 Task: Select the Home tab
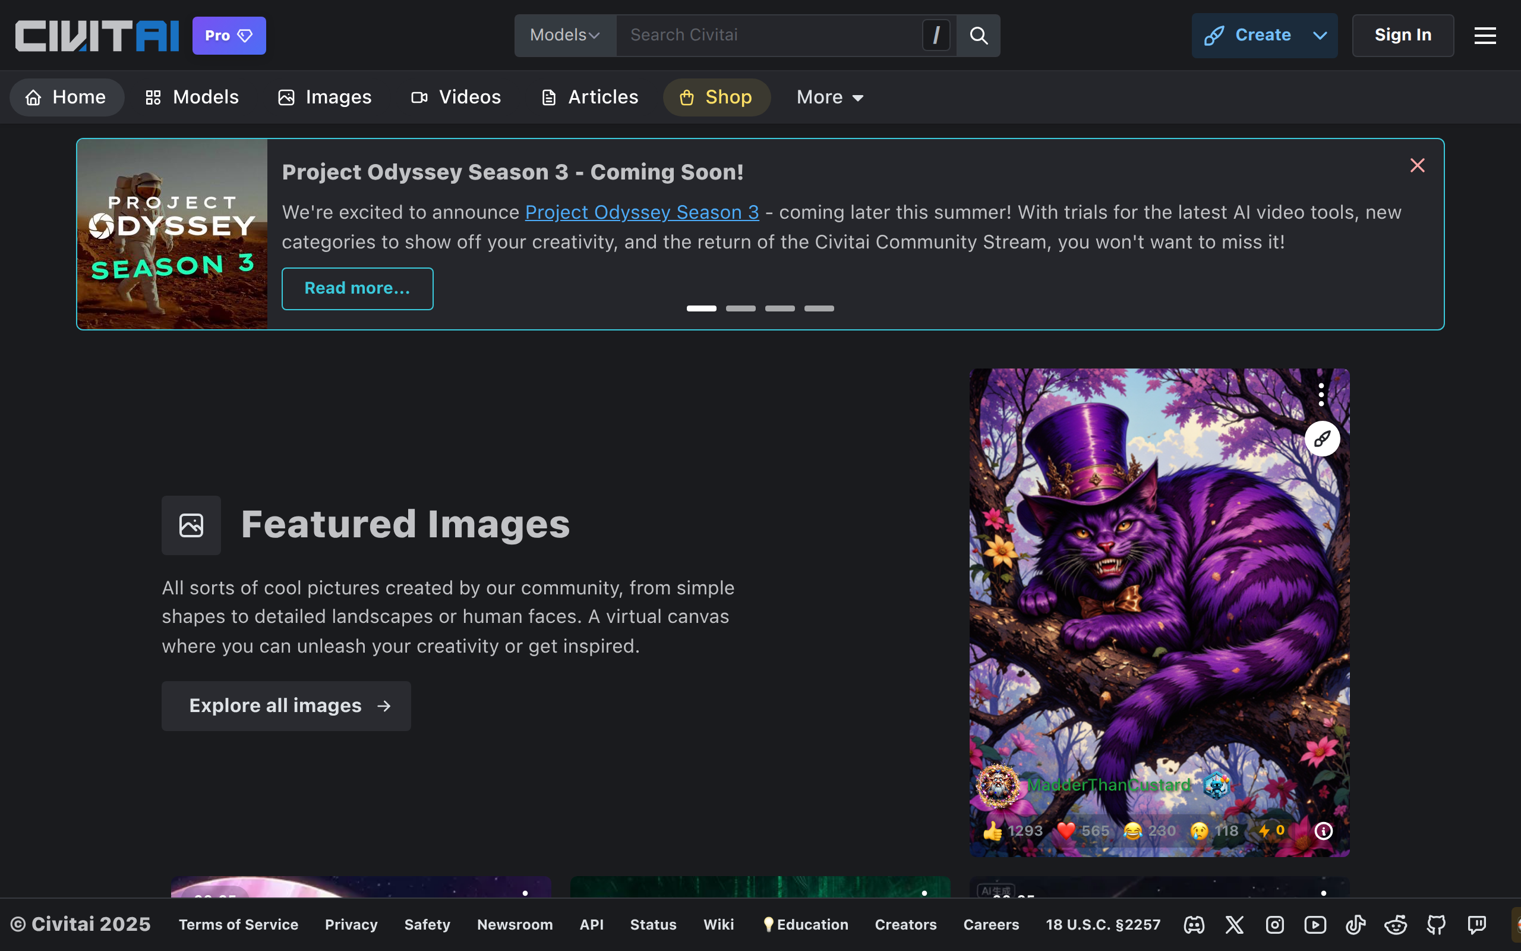[x=67, y=97]
